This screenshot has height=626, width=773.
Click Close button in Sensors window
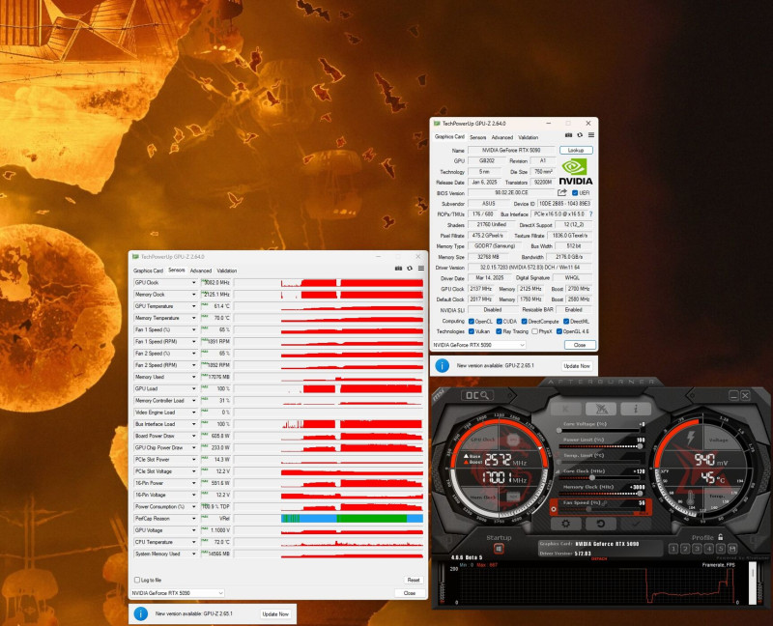[409, 593]
